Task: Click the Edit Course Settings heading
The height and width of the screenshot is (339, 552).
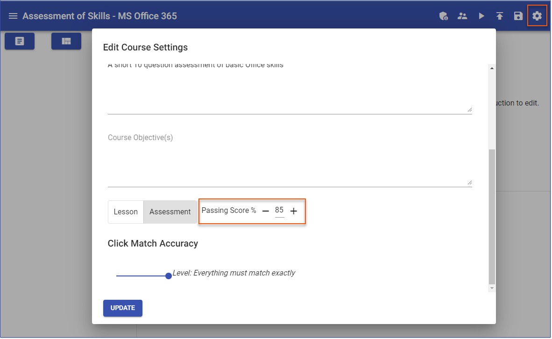Action: point(145,48)
